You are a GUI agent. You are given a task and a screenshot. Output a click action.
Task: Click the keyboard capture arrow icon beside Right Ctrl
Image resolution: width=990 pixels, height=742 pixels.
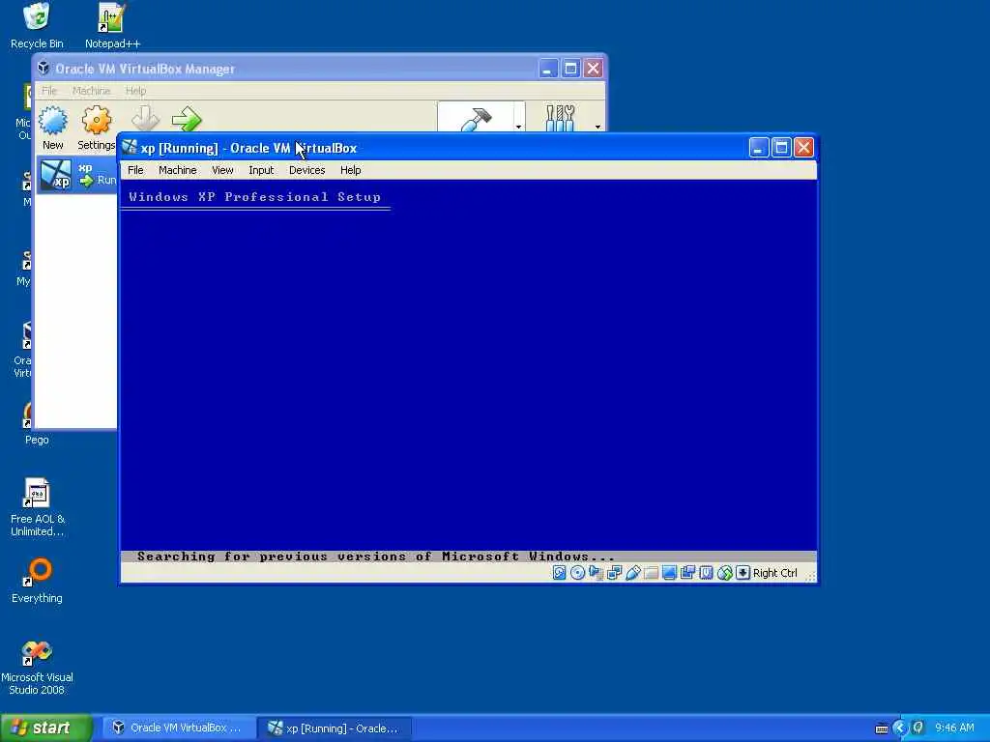743,573
